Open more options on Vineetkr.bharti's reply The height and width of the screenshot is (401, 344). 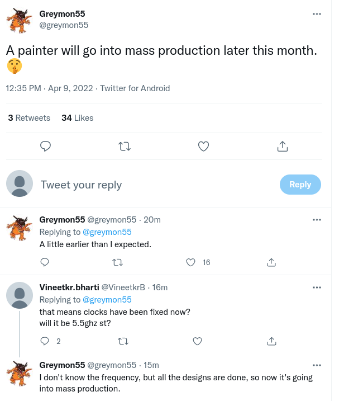[x=317, y=287]
